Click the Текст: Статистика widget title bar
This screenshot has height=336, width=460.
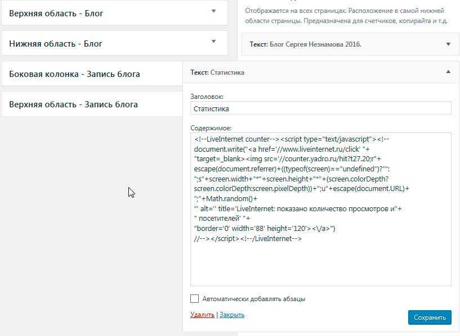click(217, 72)
